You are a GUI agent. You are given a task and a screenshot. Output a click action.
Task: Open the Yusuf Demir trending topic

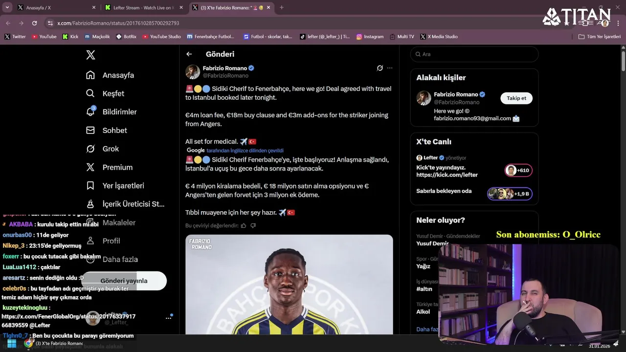pyautogui.click(x=432, y=243)
